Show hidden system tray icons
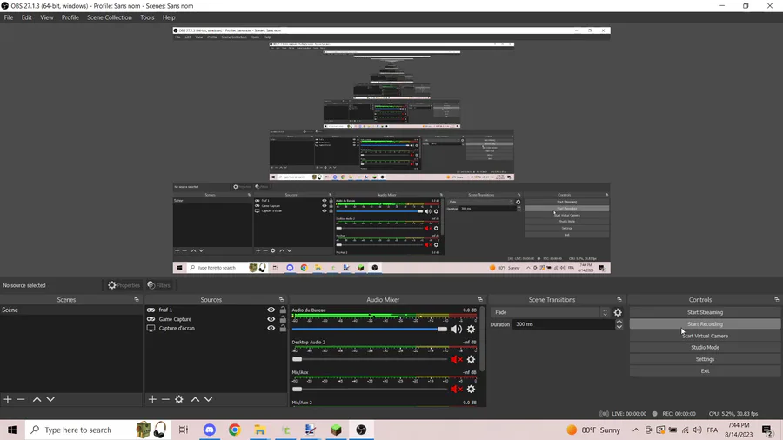 pyautogui.click(x=636, y=430)
